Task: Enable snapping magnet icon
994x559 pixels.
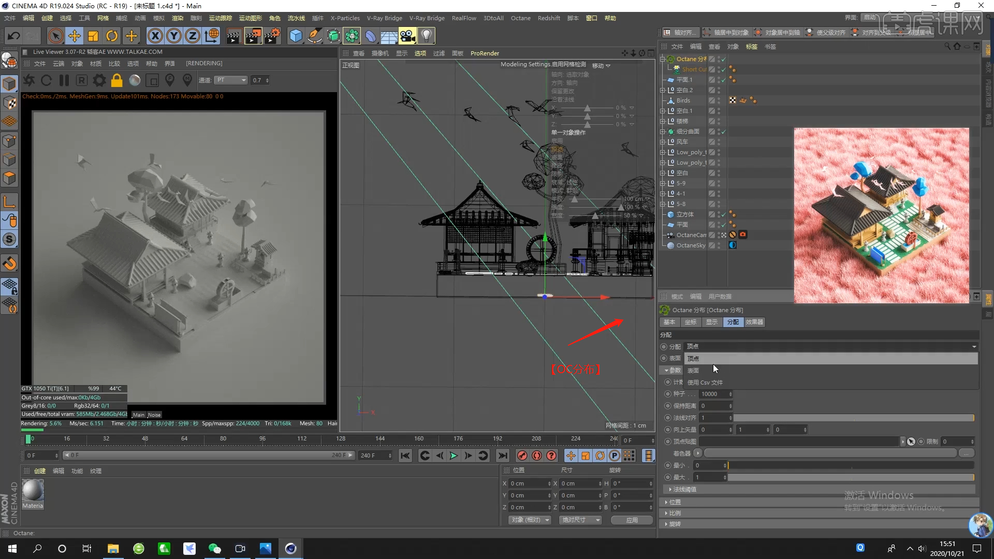Action: point(9,263)
